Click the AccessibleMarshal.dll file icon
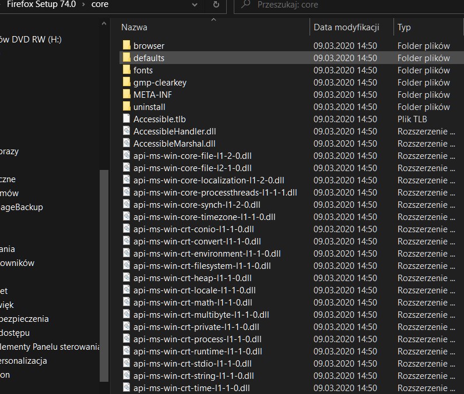 126,143
